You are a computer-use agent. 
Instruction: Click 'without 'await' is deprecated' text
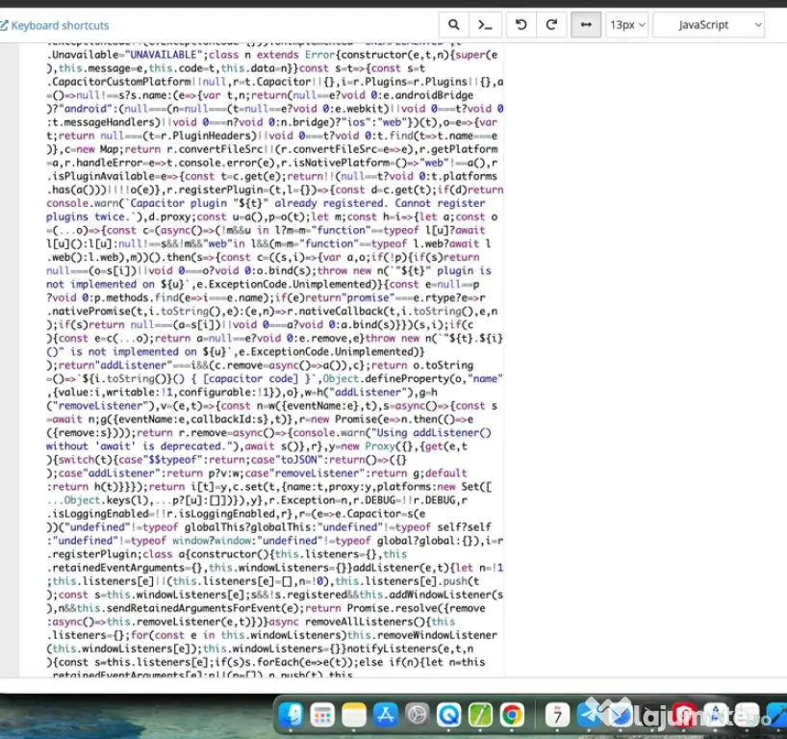[x=133, y=446]
